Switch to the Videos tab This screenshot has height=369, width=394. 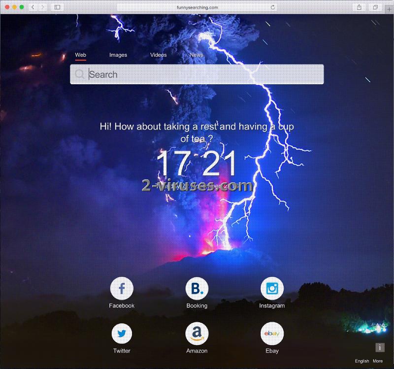tap(159, 55)
